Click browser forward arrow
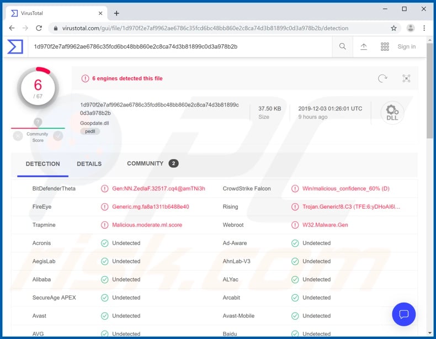The image size is (436, 339). [x=25, y=28]
